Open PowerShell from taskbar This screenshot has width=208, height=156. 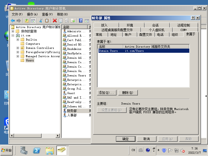click(37, 151)
